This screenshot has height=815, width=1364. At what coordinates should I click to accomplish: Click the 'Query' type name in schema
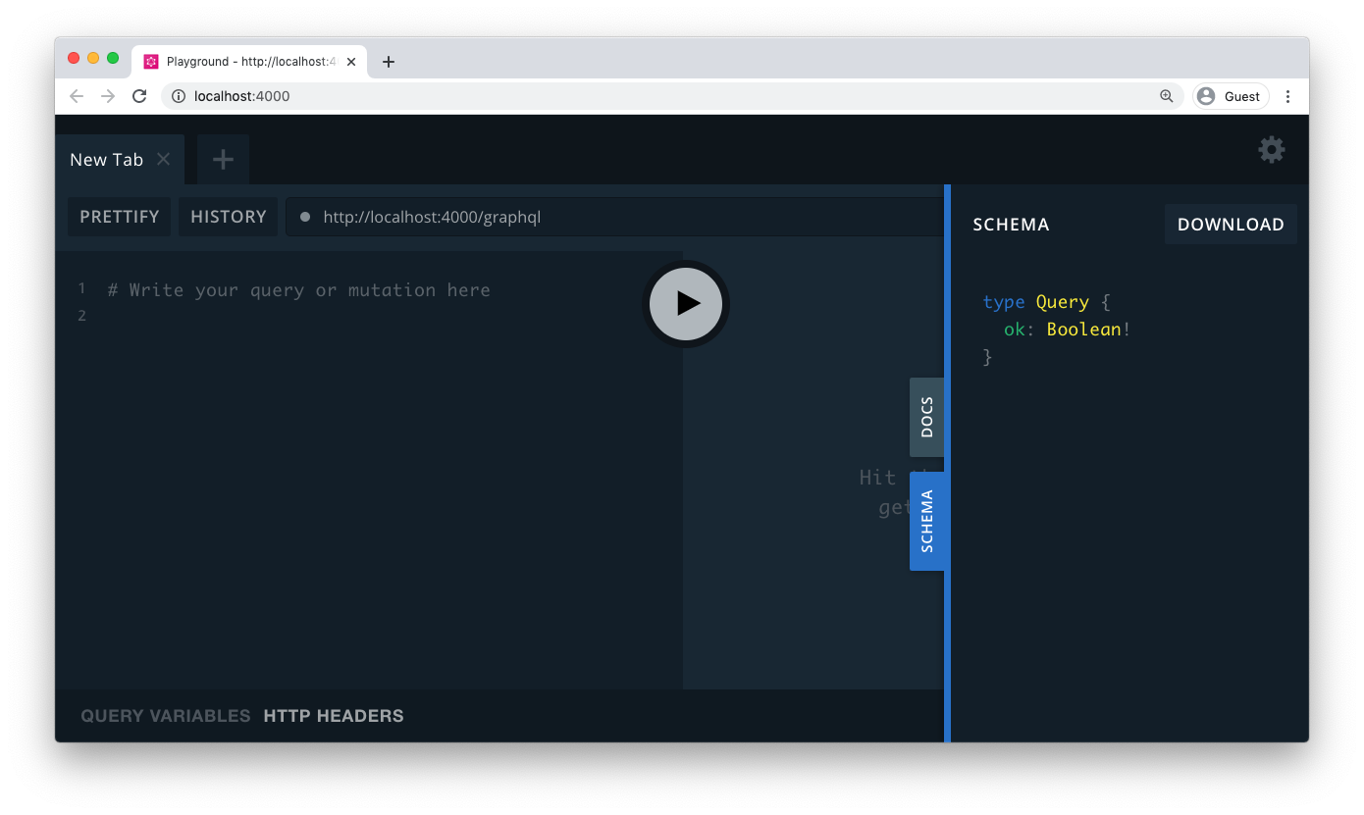(1063, 302)
